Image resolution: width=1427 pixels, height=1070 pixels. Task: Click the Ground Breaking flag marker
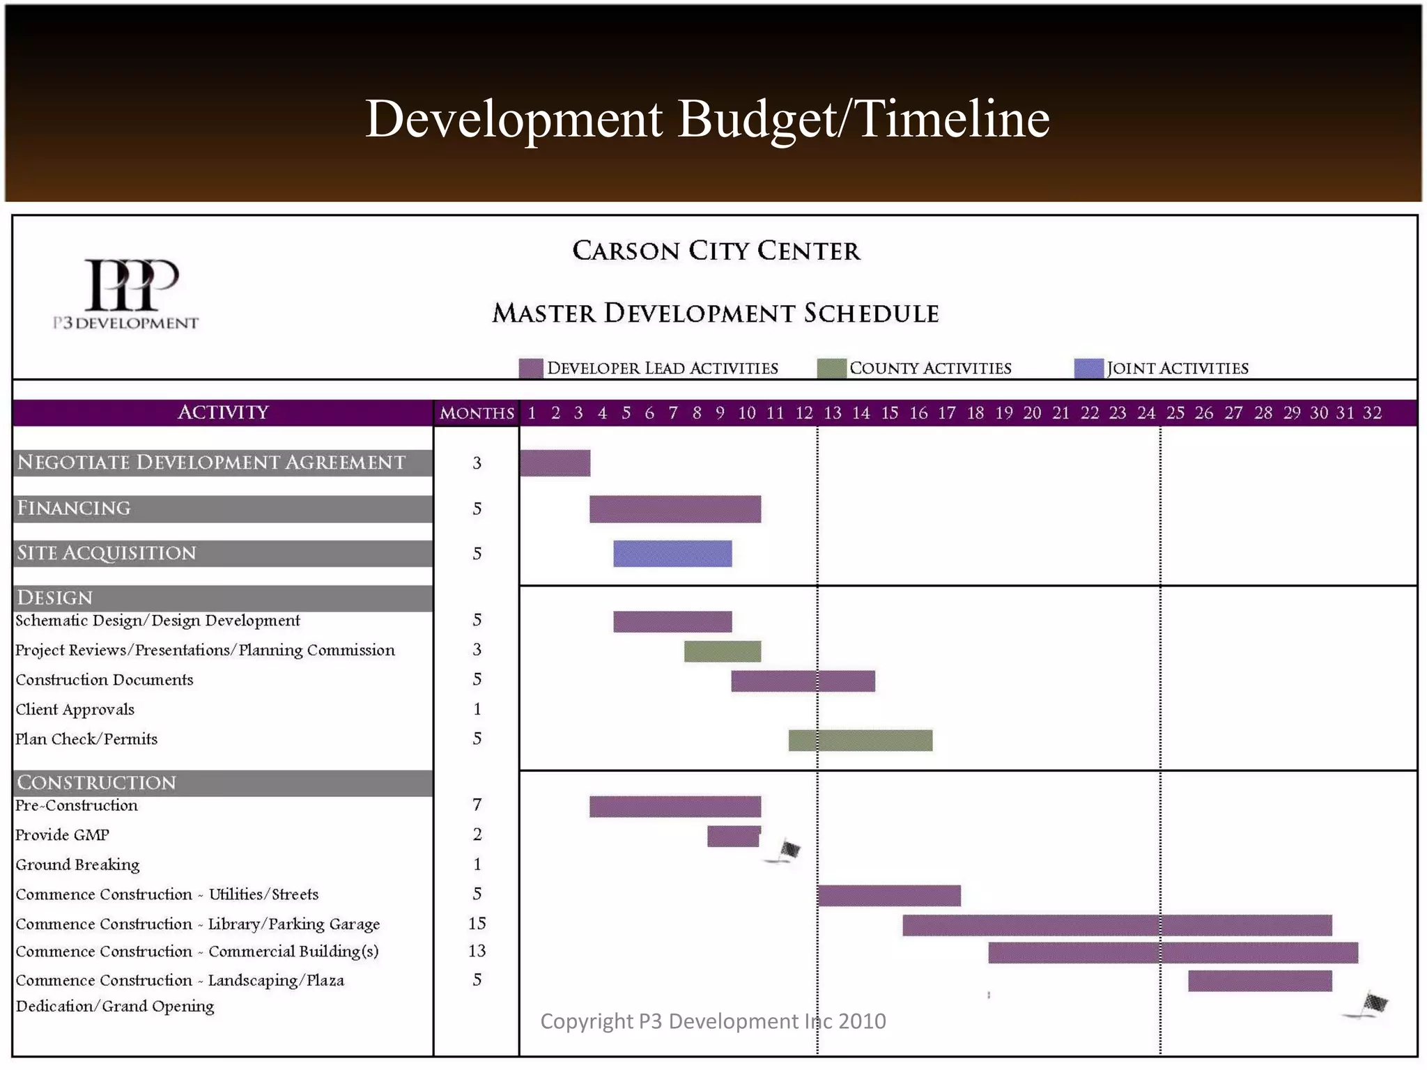[782, 852]
